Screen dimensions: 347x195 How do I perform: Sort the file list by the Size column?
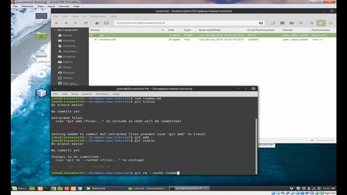tap(171, 30)
